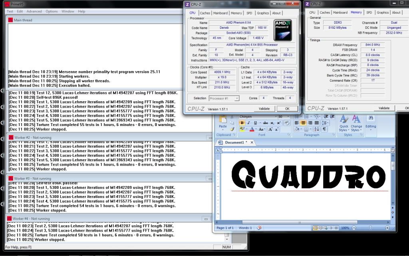Open the font color dropdown arrow
This screenshot has height=256, width=409.
pos(256,129)
